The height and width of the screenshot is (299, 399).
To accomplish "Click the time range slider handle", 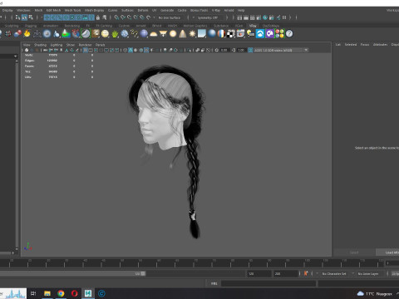I will (143, 273).
